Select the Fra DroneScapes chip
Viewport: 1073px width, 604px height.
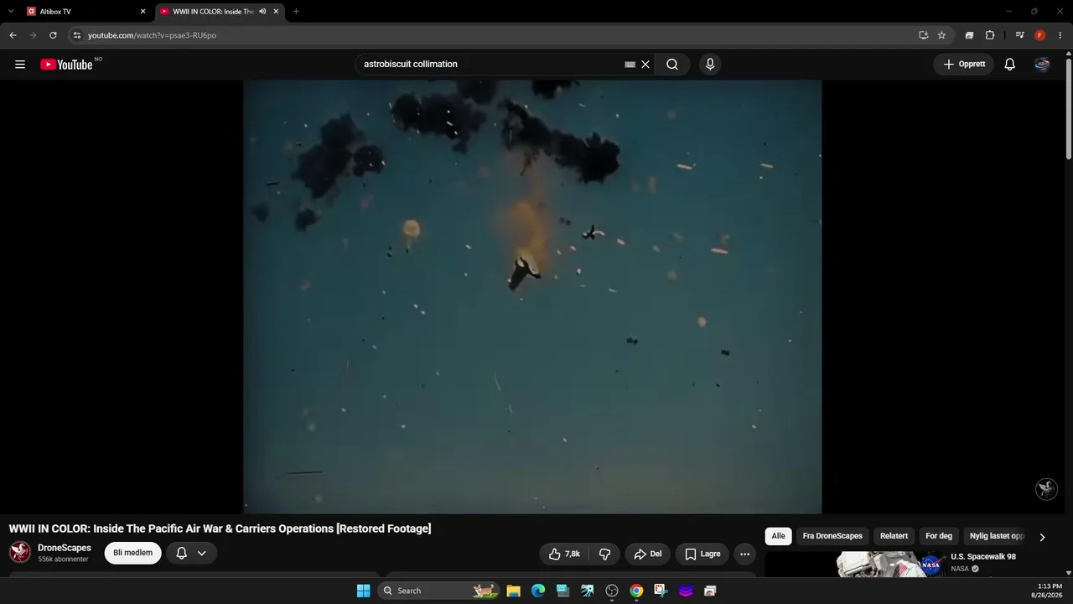[x=832, y=536]
